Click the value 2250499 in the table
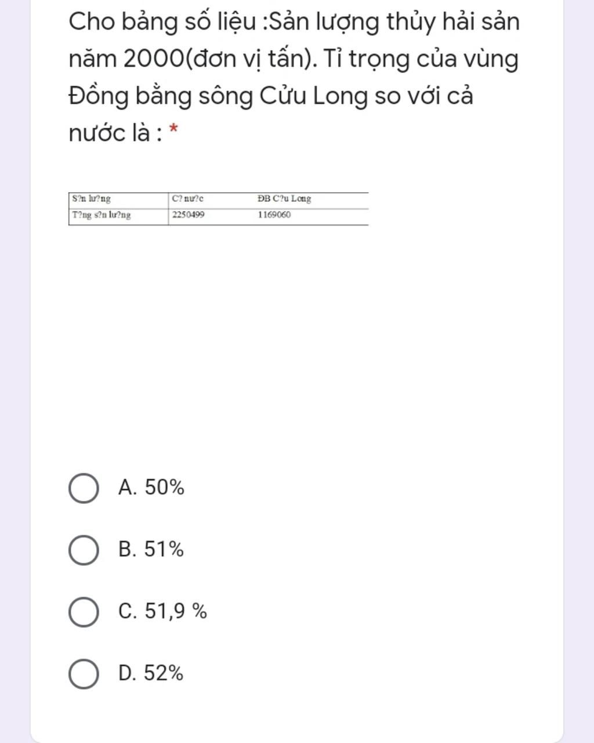 pos(188,215)
